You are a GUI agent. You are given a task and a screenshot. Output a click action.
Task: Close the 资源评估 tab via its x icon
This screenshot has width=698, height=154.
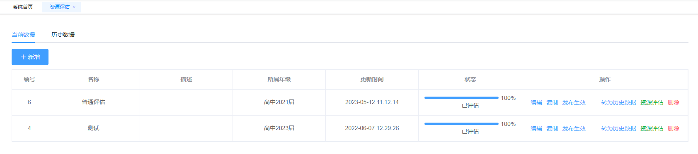74,7
